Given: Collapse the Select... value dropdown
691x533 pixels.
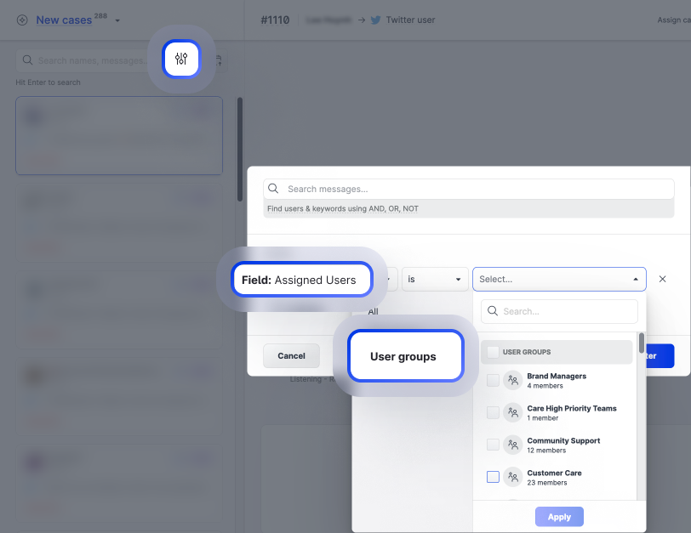Looking at the screenshot, I should pos(635,279).
